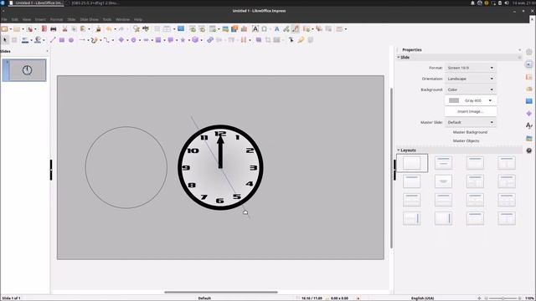This screenshot has width=536, height=301.
Task: Click the Cut scissors icon
Action: pos(64,29)
